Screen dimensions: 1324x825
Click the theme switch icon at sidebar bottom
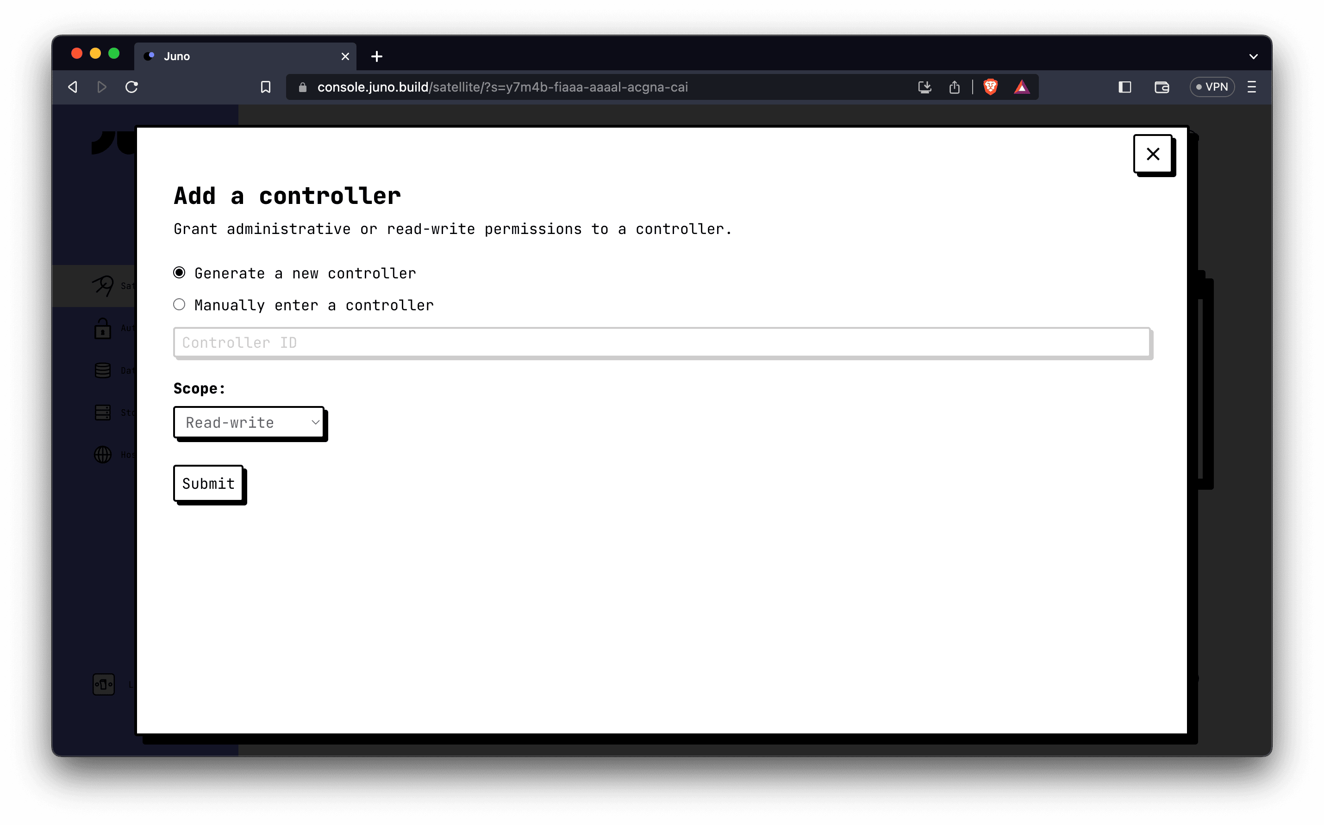[103, 683]
